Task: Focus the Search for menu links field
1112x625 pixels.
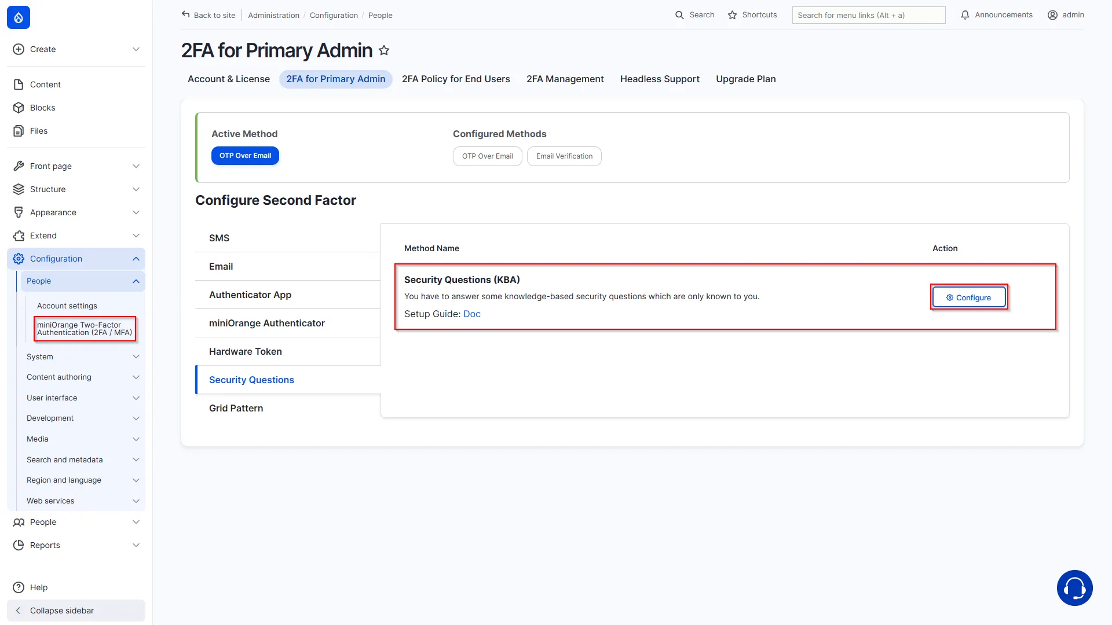Action: click(x=869, y=15)
